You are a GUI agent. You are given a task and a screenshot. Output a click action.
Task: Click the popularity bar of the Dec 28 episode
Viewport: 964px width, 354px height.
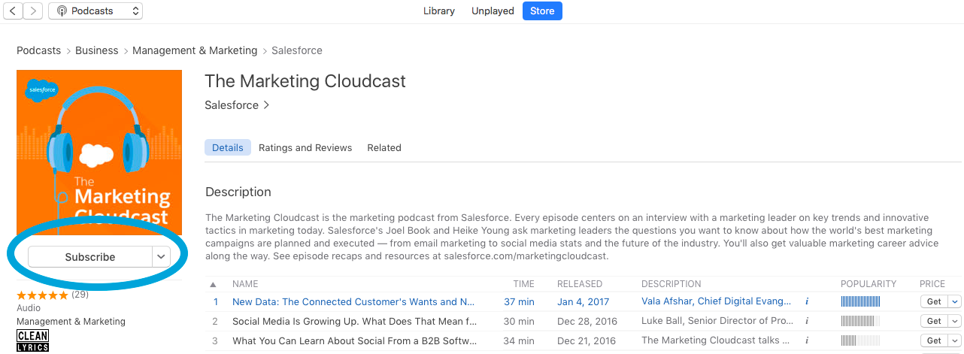tap(860, 321)
